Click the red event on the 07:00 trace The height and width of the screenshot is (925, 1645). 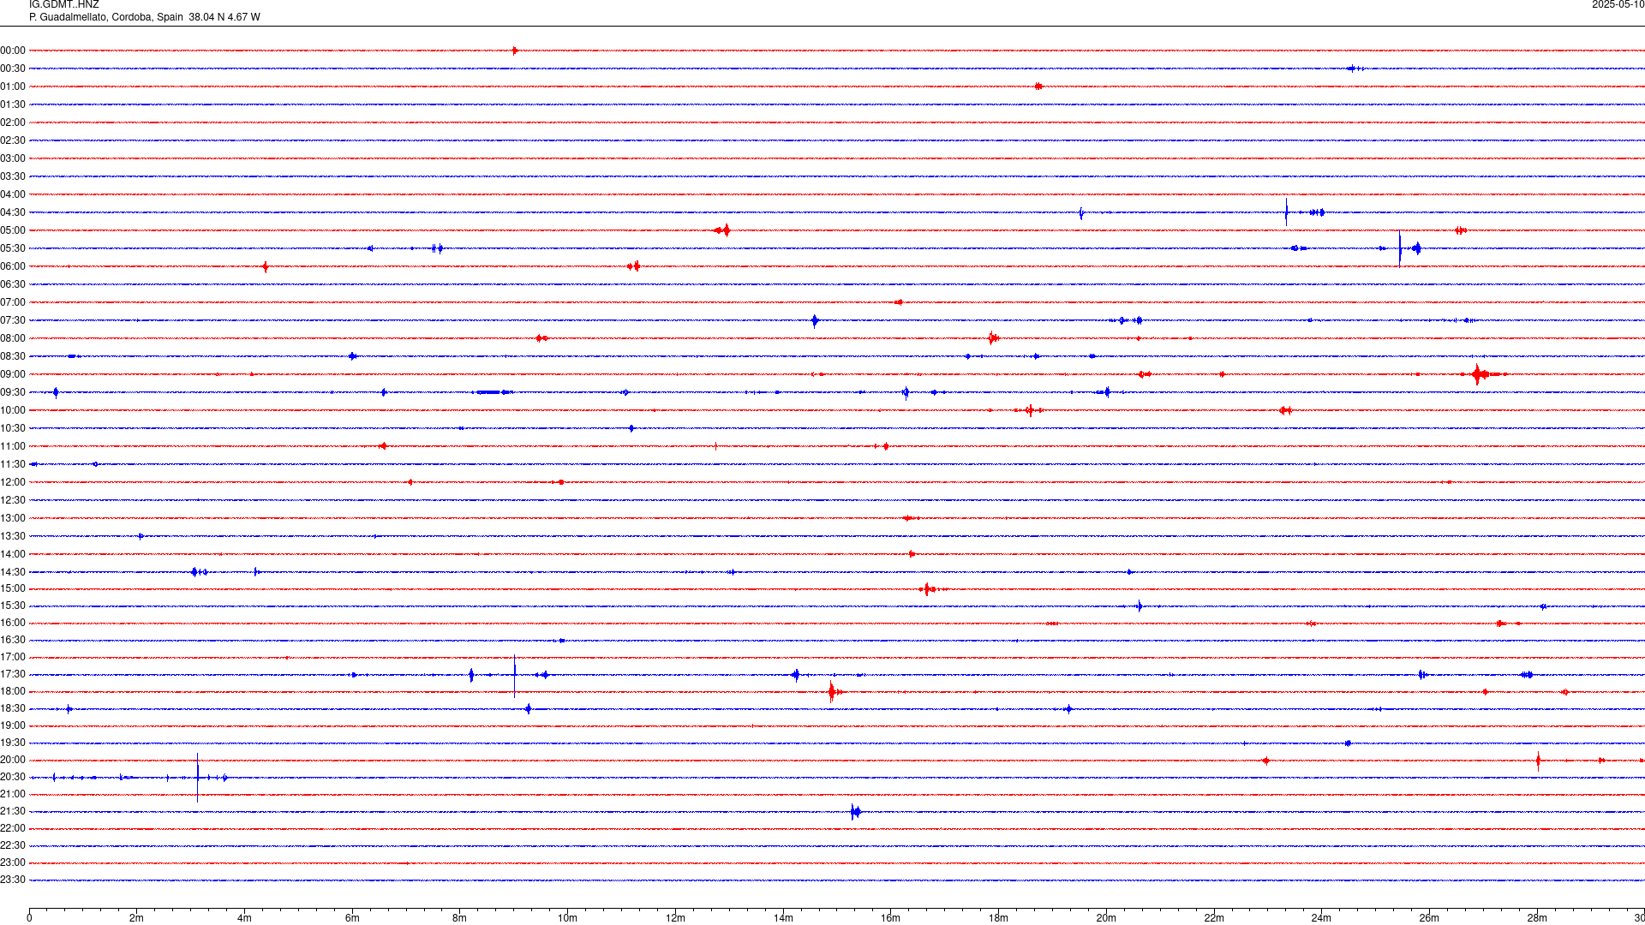(x=898, y=302)
